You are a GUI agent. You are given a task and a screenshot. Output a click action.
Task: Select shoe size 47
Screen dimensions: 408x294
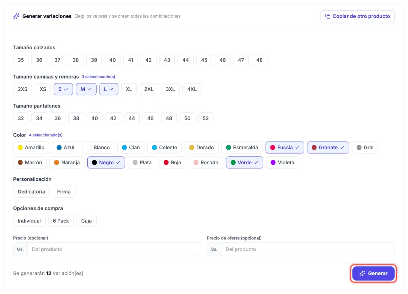point(241,60)
